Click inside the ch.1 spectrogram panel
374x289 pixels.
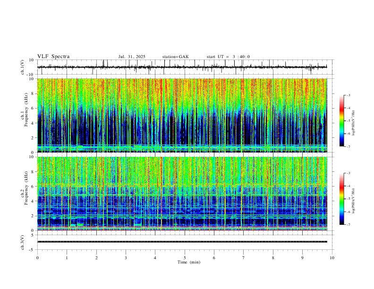[x=182, y=115]
